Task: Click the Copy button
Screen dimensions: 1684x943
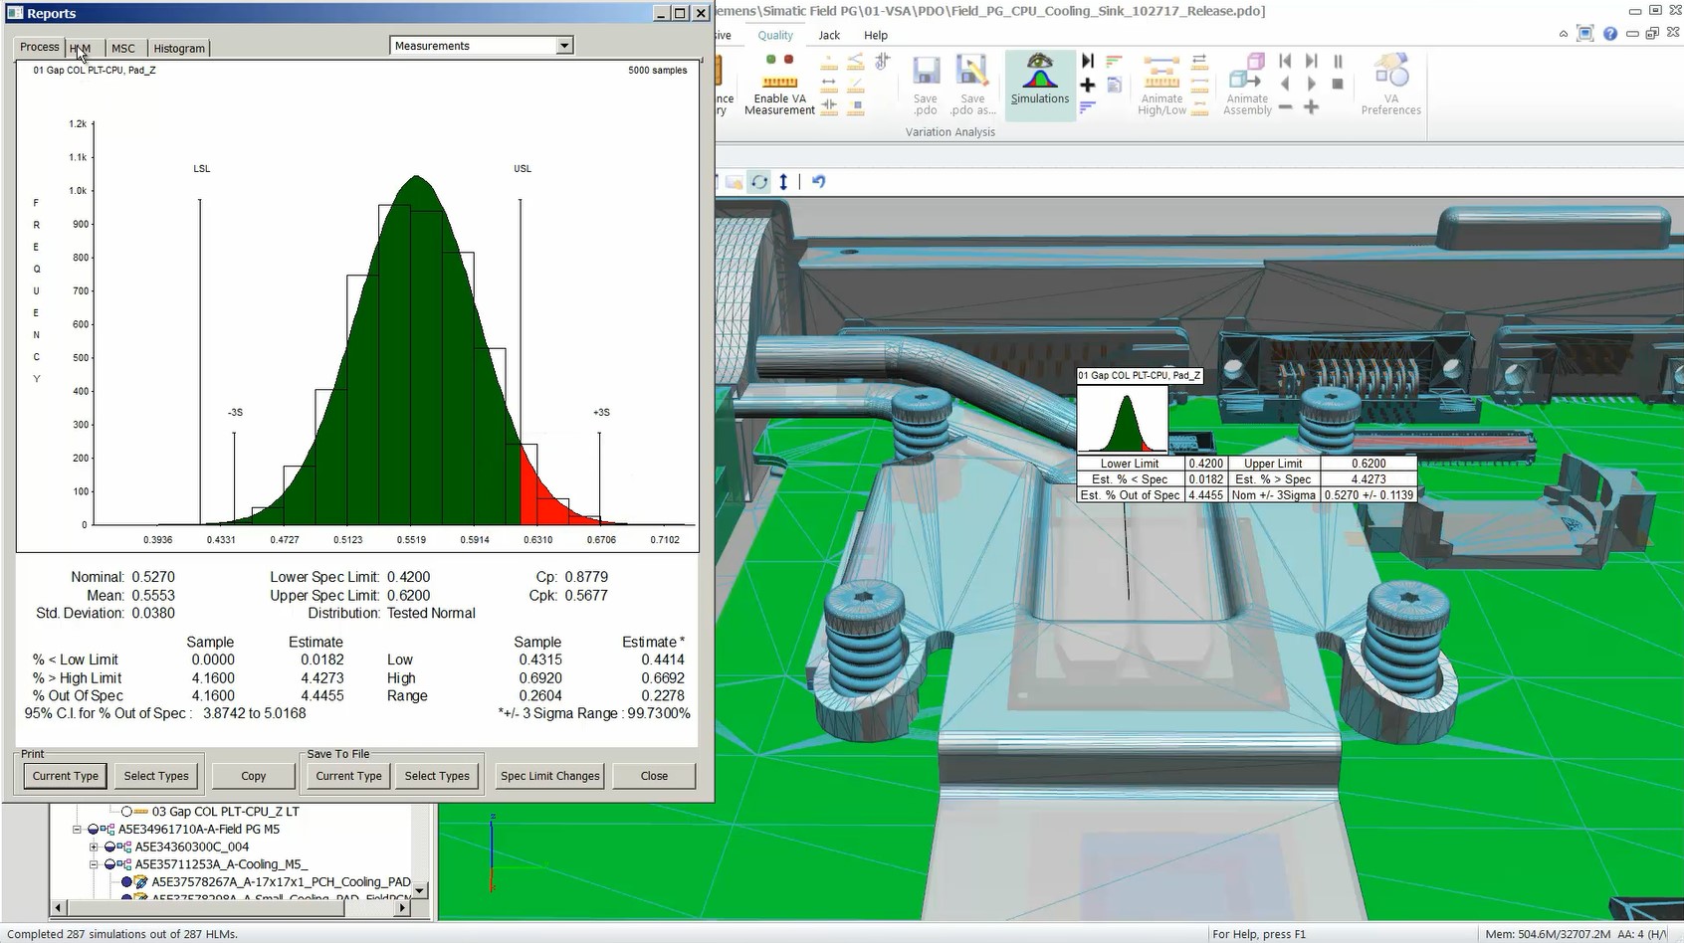Action: [x=253, y=776]
